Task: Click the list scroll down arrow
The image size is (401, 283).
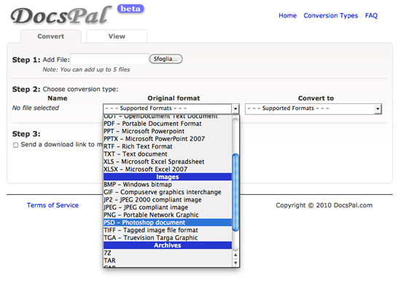Action: click(x=235, y=263)
